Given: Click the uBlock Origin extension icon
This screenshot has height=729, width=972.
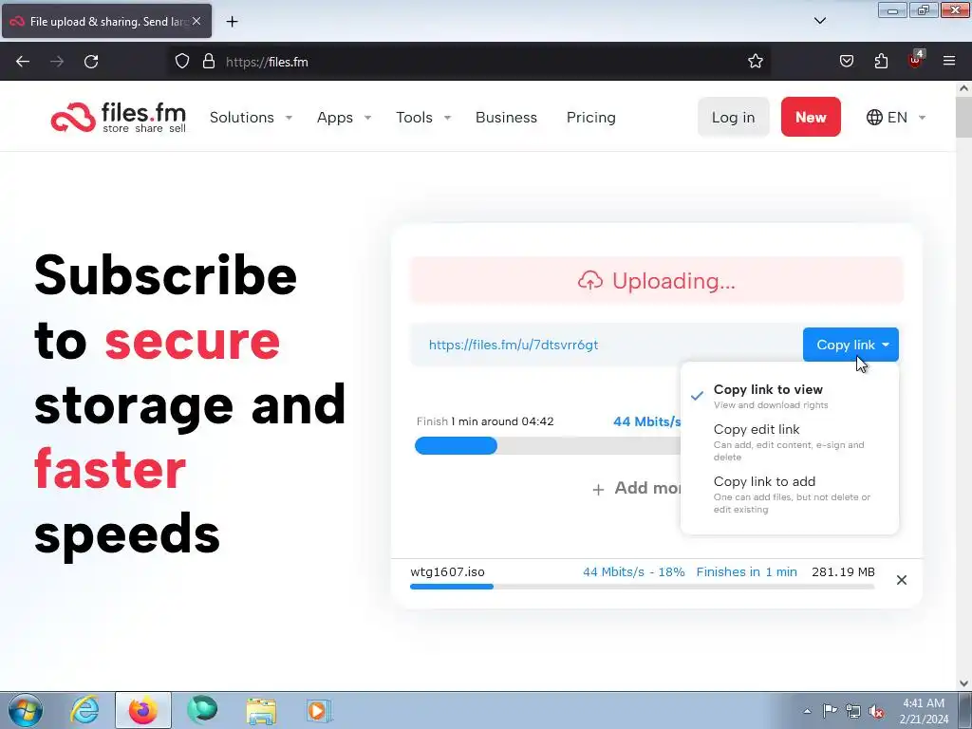Looking at the screenshot, I should [916, 60].
